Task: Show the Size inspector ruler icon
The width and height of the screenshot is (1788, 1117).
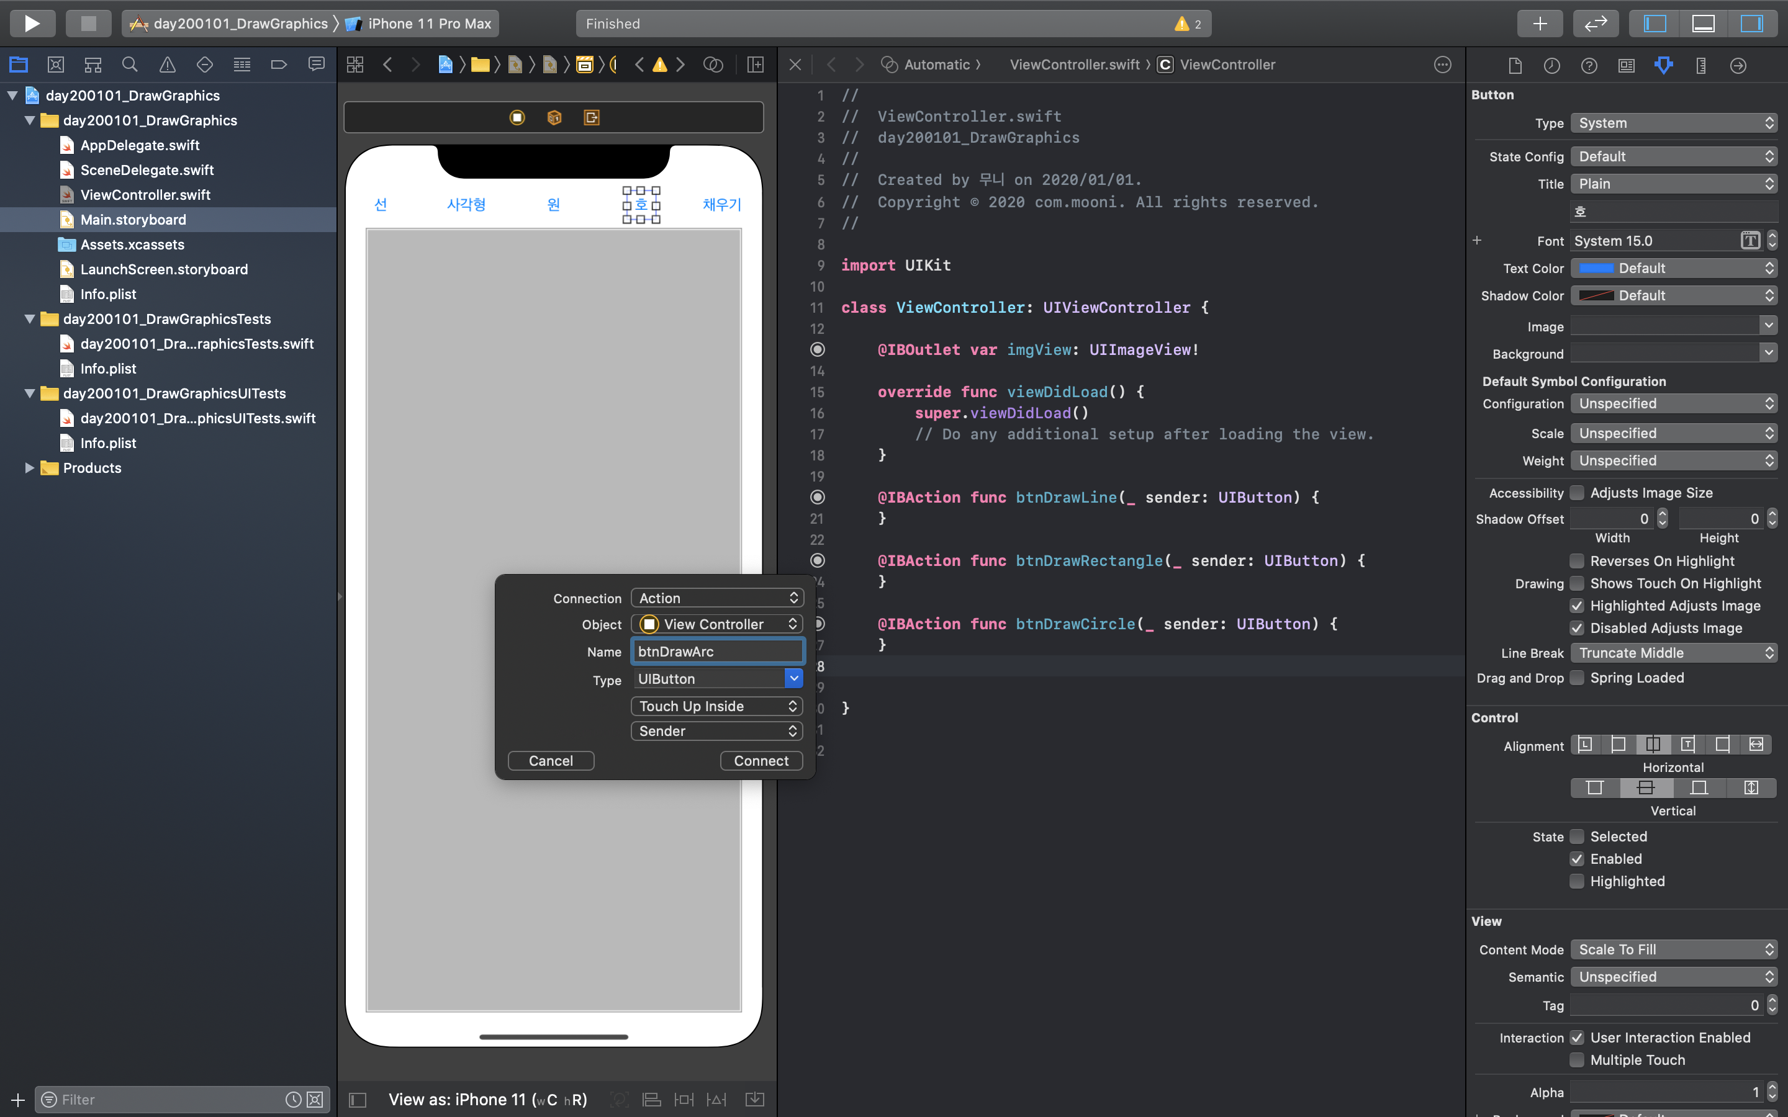Action: coord(1701,66)
